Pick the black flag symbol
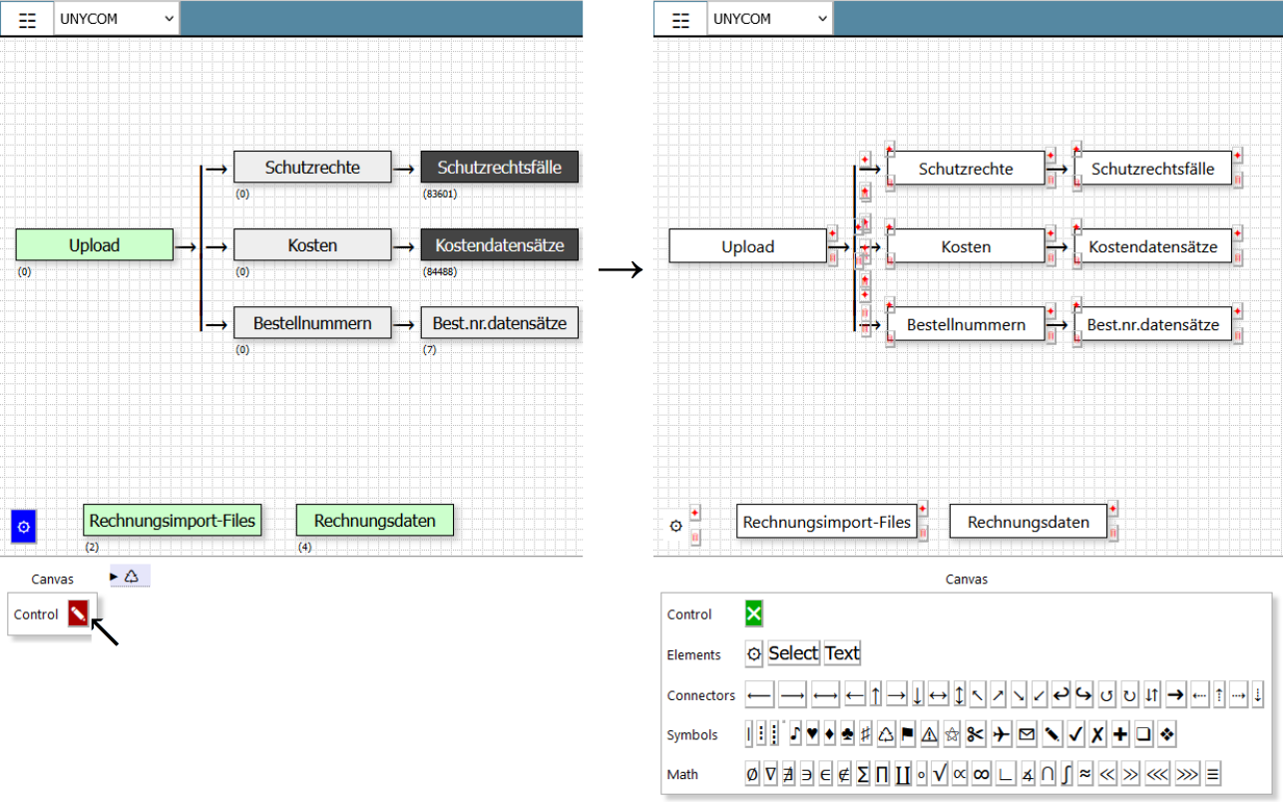The image size is (1283, 802). [907, 735]
